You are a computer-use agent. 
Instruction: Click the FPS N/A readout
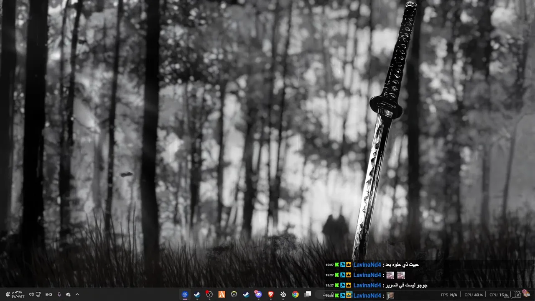click(x=449, y=295)
